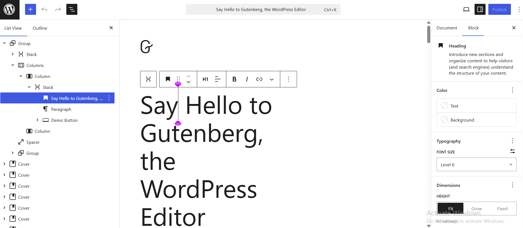523x228 pixels.
Task: Select second Column block in List View
Action: tap(42, 131)
